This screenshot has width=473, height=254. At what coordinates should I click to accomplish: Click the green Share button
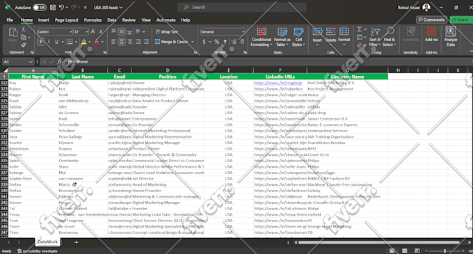coord(461,19)
